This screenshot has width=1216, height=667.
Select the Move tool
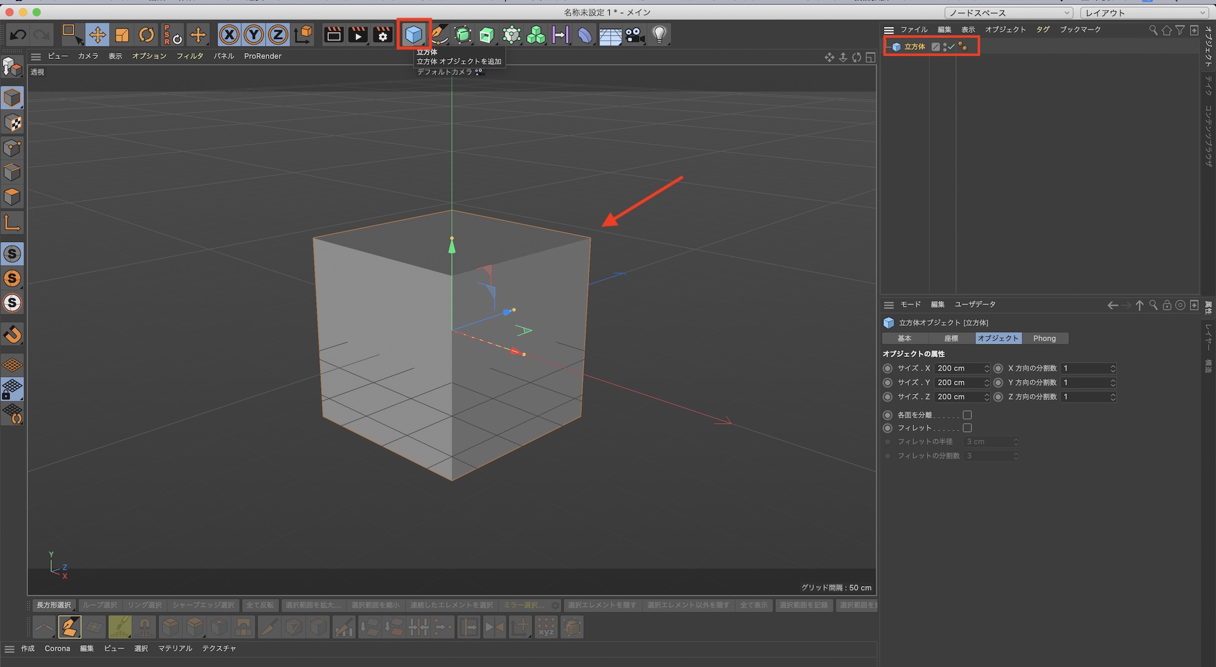pos(97,35)
